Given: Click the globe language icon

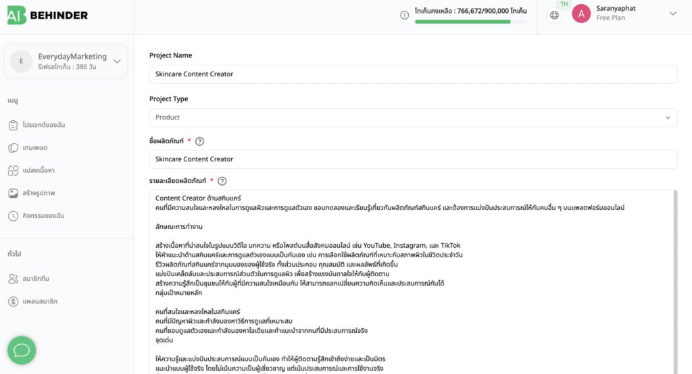Looking at the screenshot, I should [x=554, y=16].
